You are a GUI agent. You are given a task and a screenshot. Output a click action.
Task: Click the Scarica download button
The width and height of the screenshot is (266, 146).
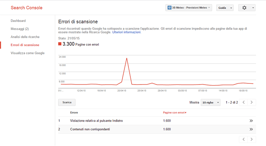coord(67,102)
